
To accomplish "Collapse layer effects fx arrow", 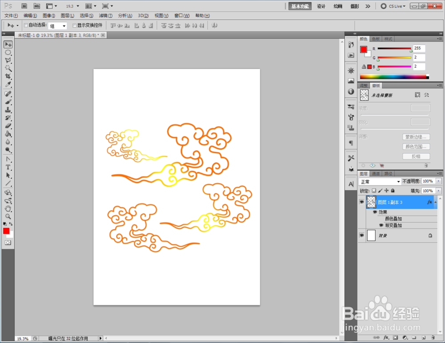I will coord(436,202).
